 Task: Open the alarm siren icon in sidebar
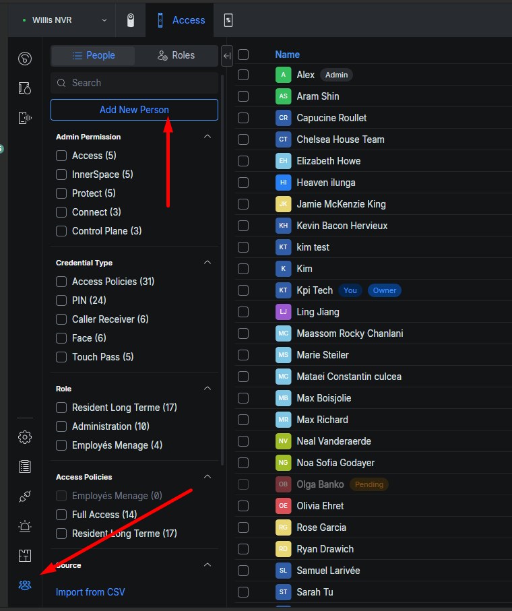click(x=25, y=526)
